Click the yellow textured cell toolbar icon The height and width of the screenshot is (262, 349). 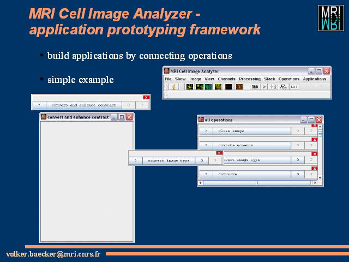[x=218, y=87]
